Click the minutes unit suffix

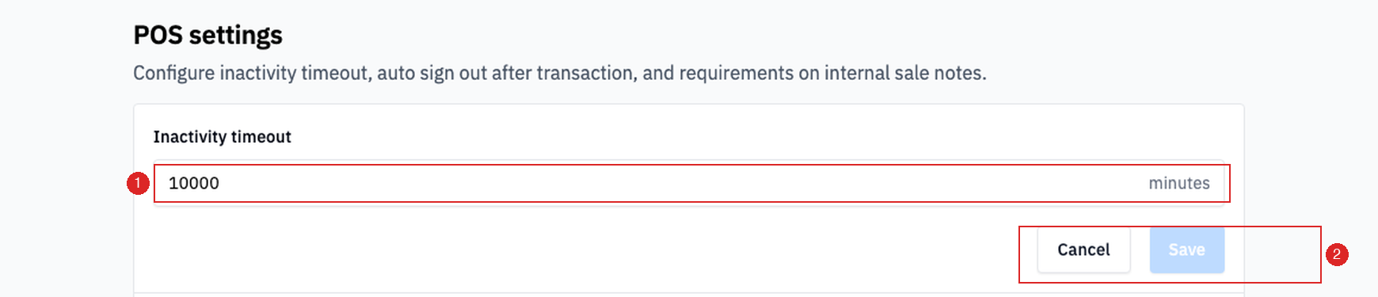click(1179, 183)
